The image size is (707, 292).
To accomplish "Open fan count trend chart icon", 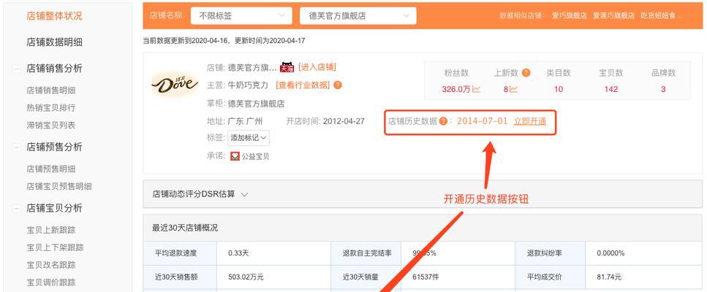I will click(x=476, y=89).
